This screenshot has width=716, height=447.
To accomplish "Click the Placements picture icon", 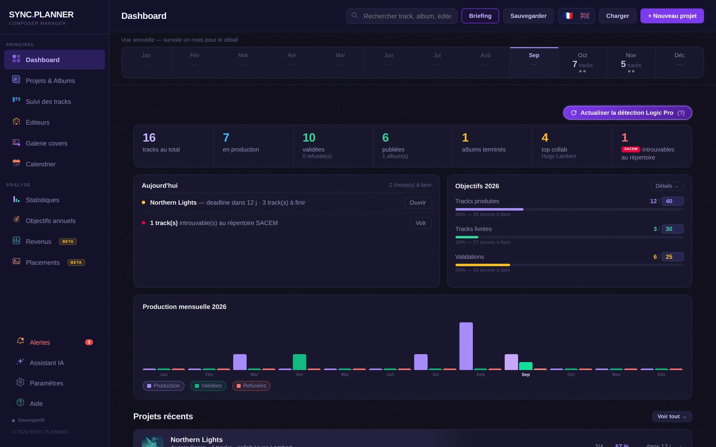I will coord(16,261).
